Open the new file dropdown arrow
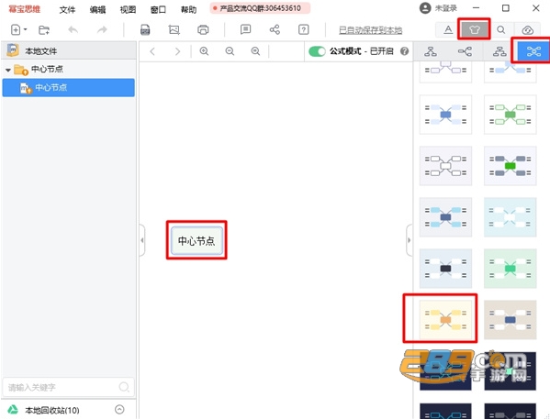The width and height of the screenshot is (550, 419). (26, 29)
